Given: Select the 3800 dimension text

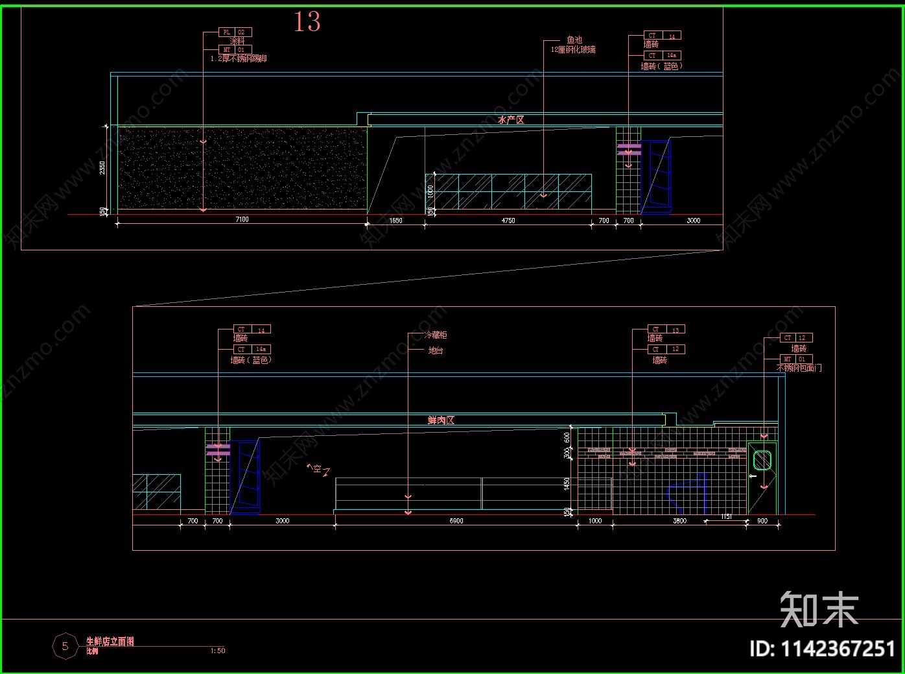Looking at the screenshot, I should click(679, 521).
